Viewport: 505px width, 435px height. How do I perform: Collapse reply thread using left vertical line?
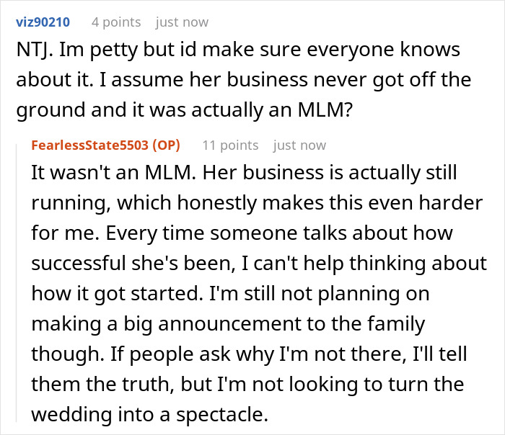(x=17, y=283)
